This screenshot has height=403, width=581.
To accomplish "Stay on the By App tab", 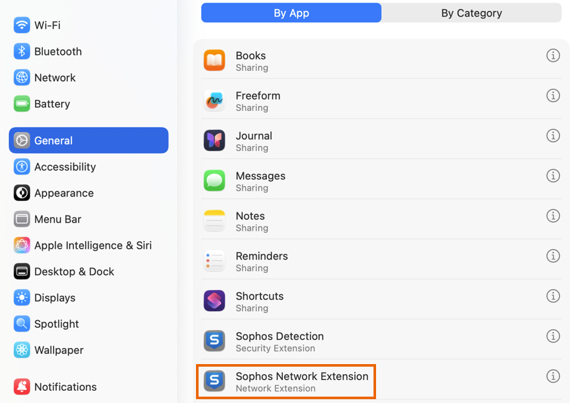I will pyautogui.click(x=291, y=13).
